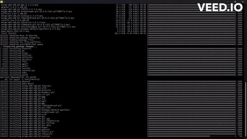Image resolution: width=247 pixels, height=139 pixels.
Task: Click the 'installing dos2unix' line
Action: [16, 59]
